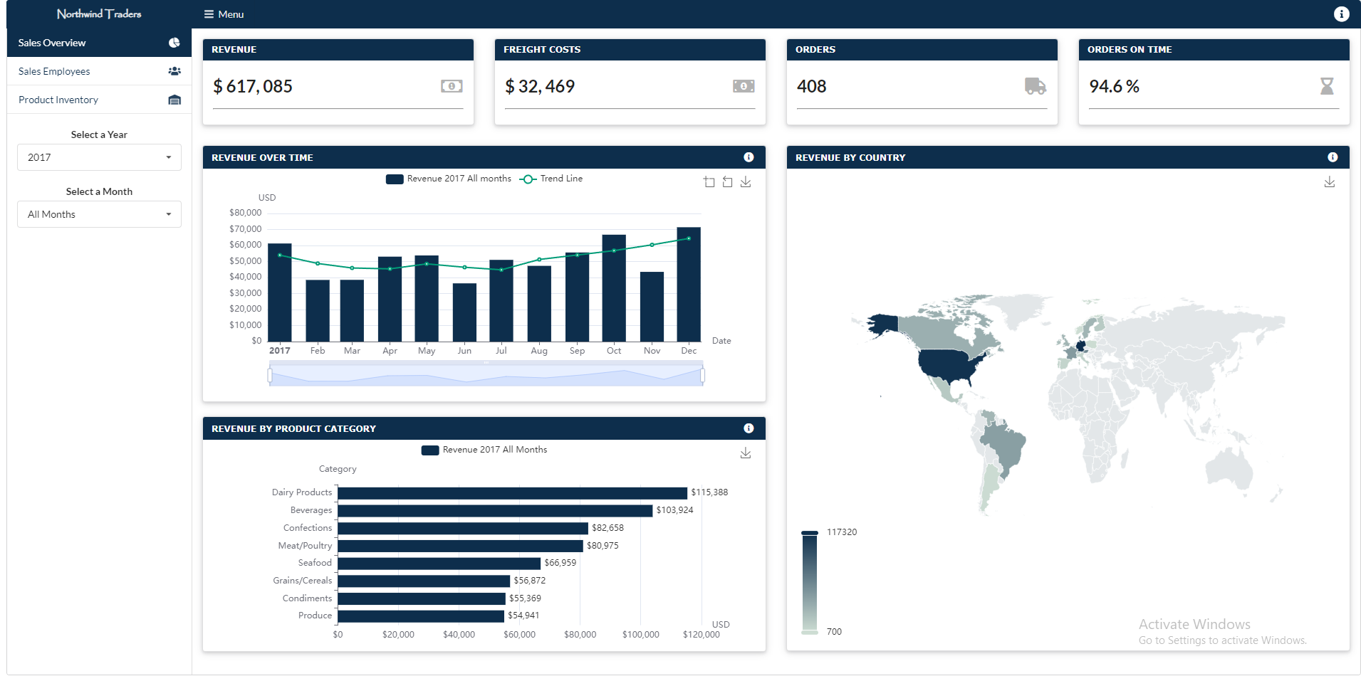Viewport: 1361px width, 676px height.
Task: Open the hamburger Menu button
Action: click(224, 14)
